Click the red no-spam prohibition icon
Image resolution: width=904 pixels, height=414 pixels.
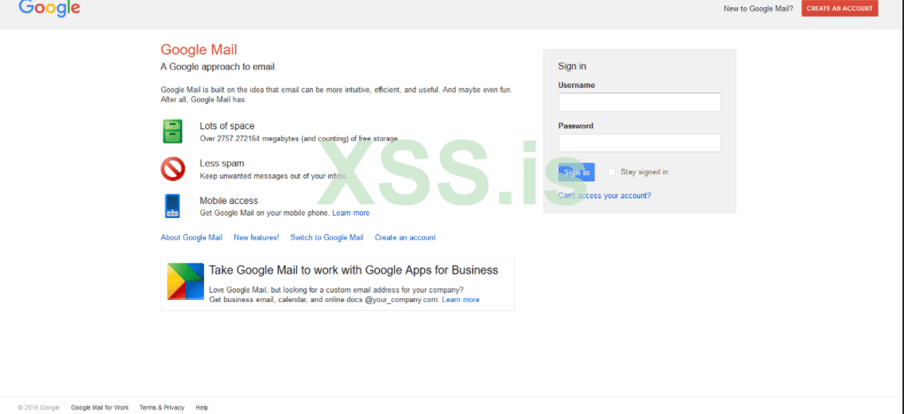pyautogui.click(x=172, y=169)
